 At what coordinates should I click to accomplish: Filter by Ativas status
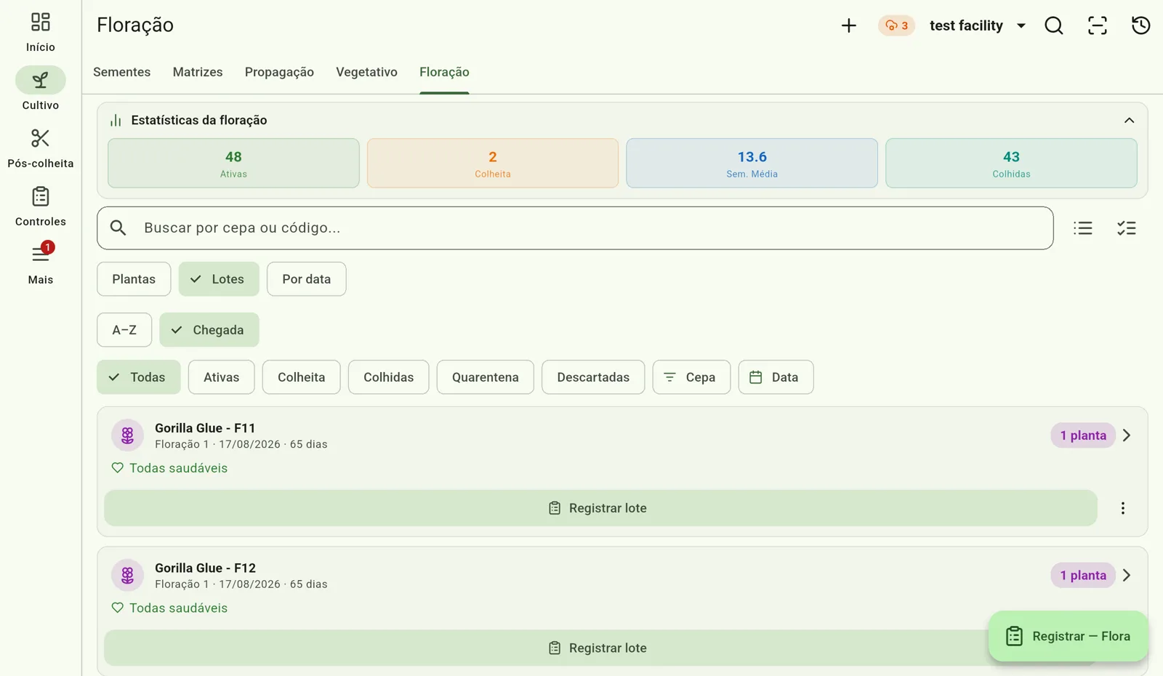tap(221, 377)
